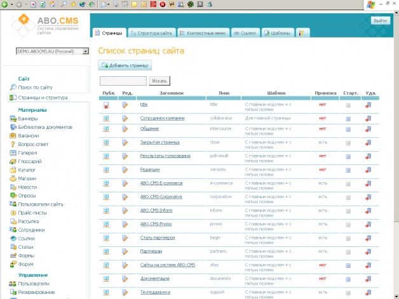Viewport: 399px width, 299px height.
Task: Click the 'Добавить страницу' button
Action: pos(125,65)
